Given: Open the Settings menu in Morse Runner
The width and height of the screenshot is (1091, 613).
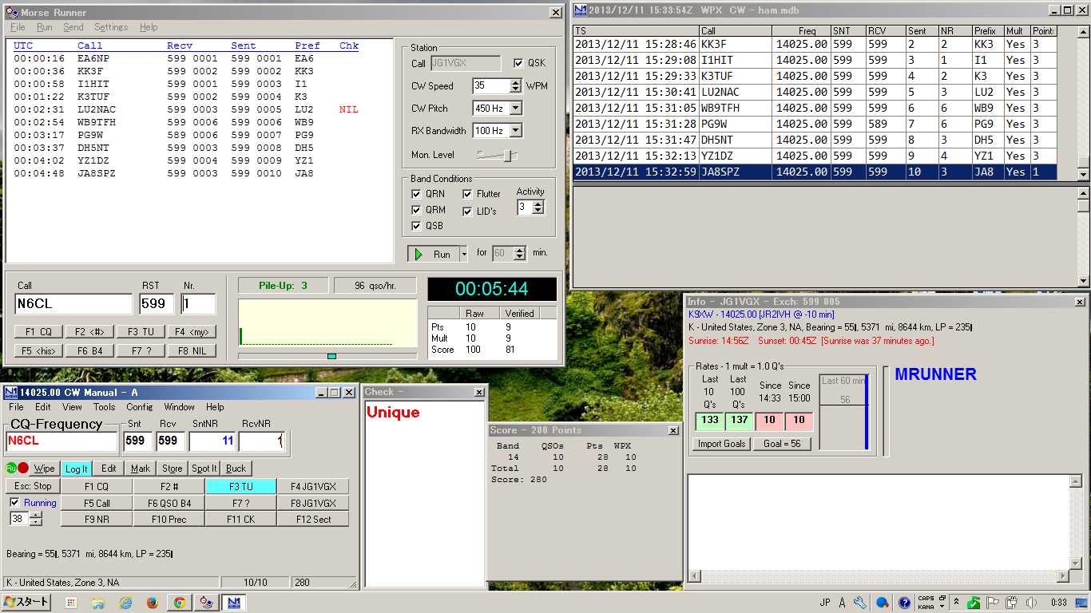Looking at the screenshot, I should tap(110, 26).
